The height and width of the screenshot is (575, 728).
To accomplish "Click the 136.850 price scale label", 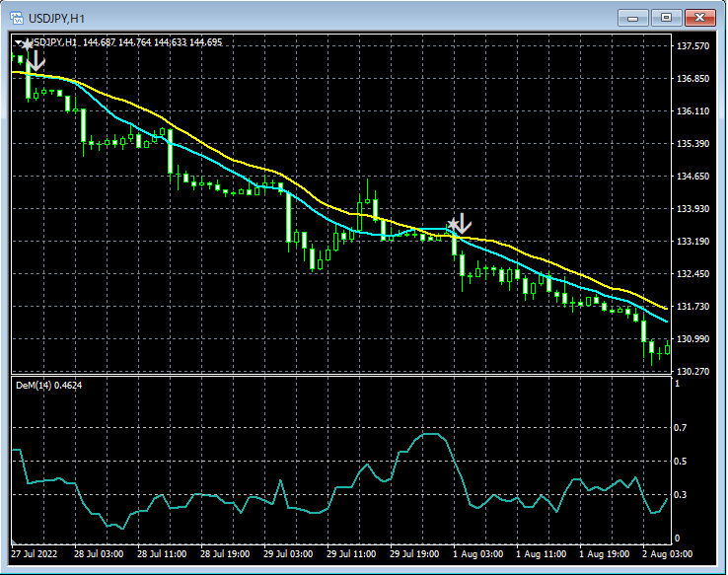I will 692,79.
